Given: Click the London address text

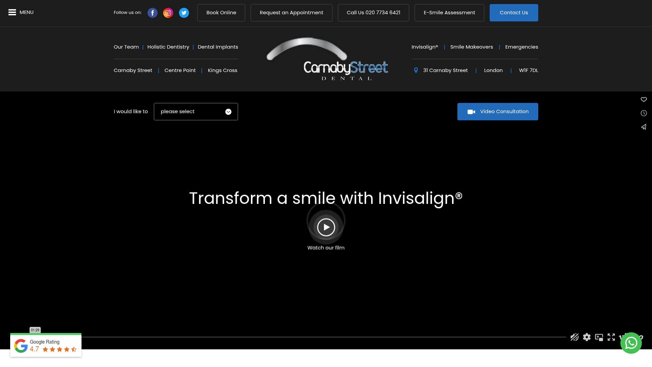Looking at the screenshot, I should tap(493, 70).
